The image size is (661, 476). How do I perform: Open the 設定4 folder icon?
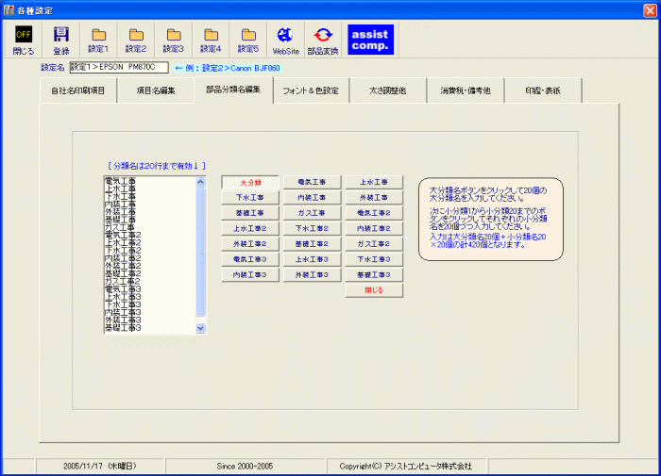[211, 41]
